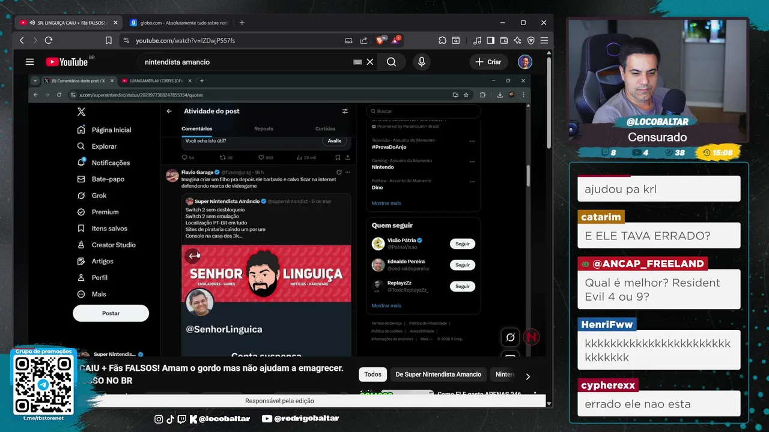
Task: Select the Comentários tab
Action: click(197, 128)
